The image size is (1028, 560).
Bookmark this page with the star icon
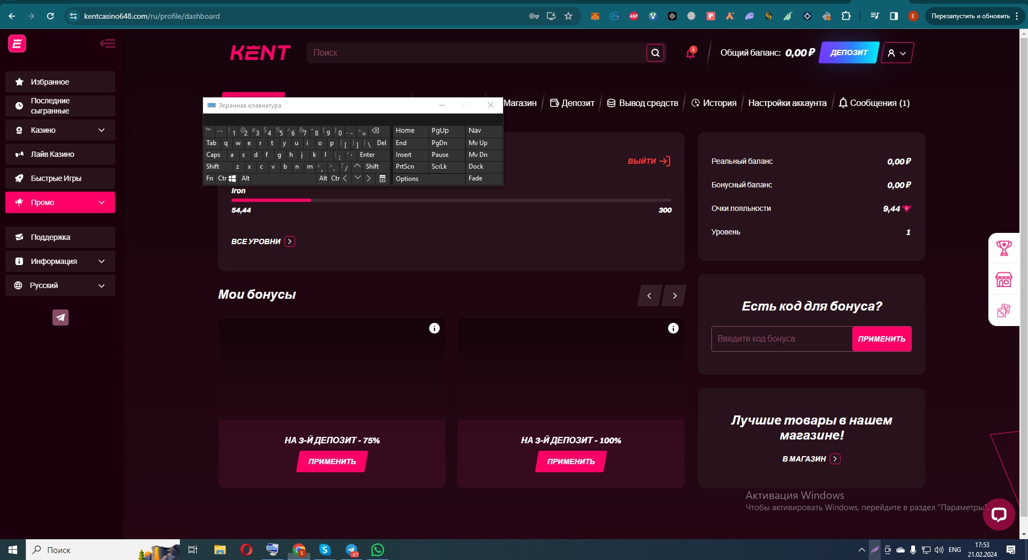tap(568, 16)
